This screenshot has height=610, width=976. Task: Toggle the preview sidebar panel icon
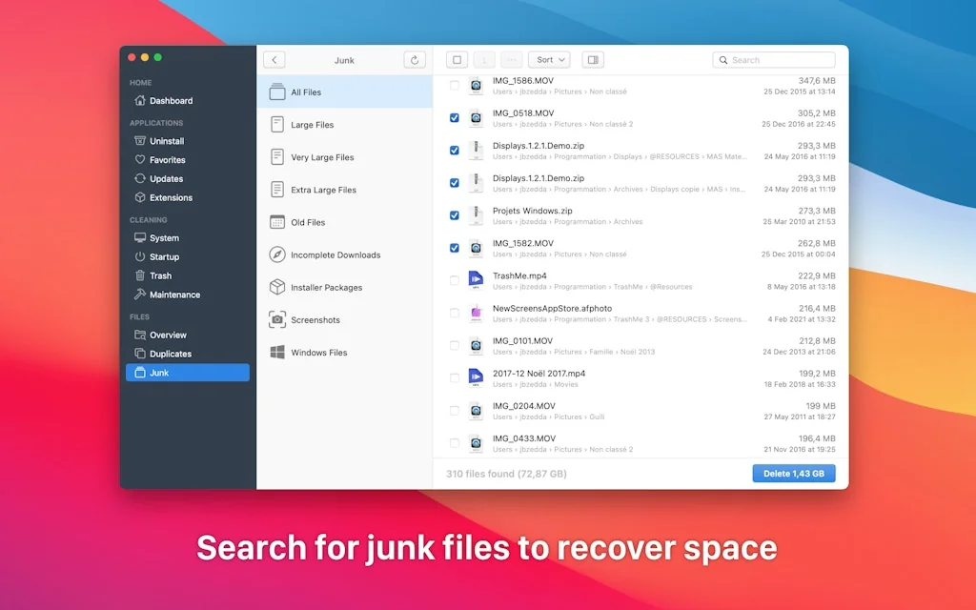[593, 60]
